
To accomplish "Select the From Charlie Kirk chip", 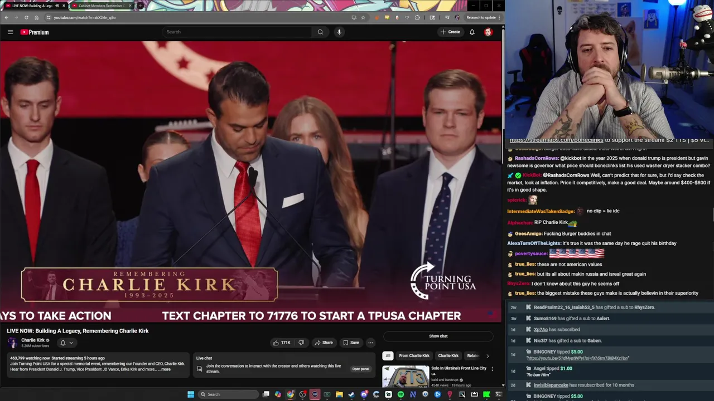I will [414, 355].
